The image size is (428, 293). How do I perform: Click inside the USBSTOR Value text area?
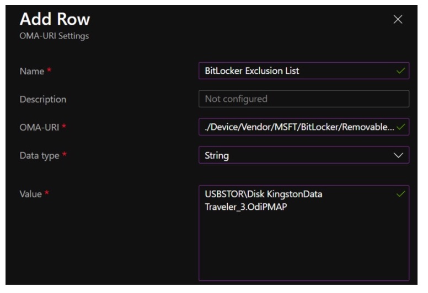coord(303,237)
